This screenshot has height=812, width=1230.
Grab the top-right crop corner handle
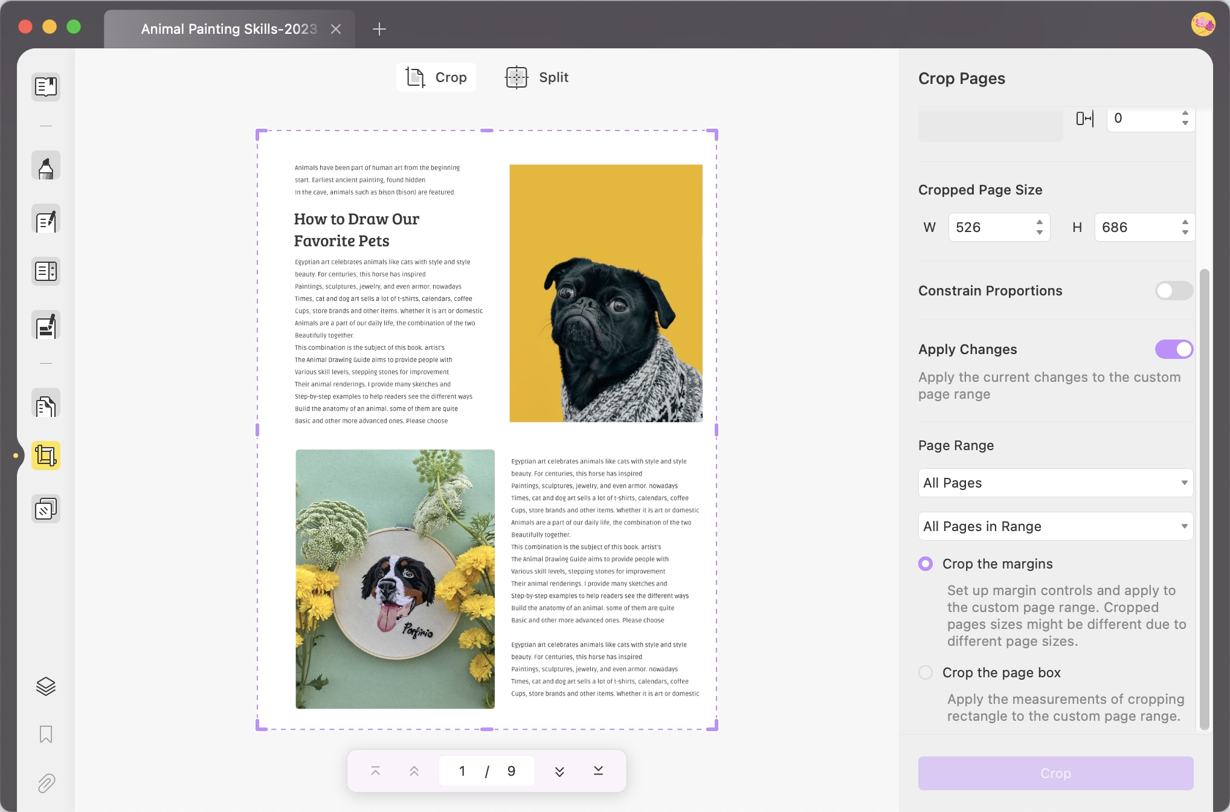713,135
